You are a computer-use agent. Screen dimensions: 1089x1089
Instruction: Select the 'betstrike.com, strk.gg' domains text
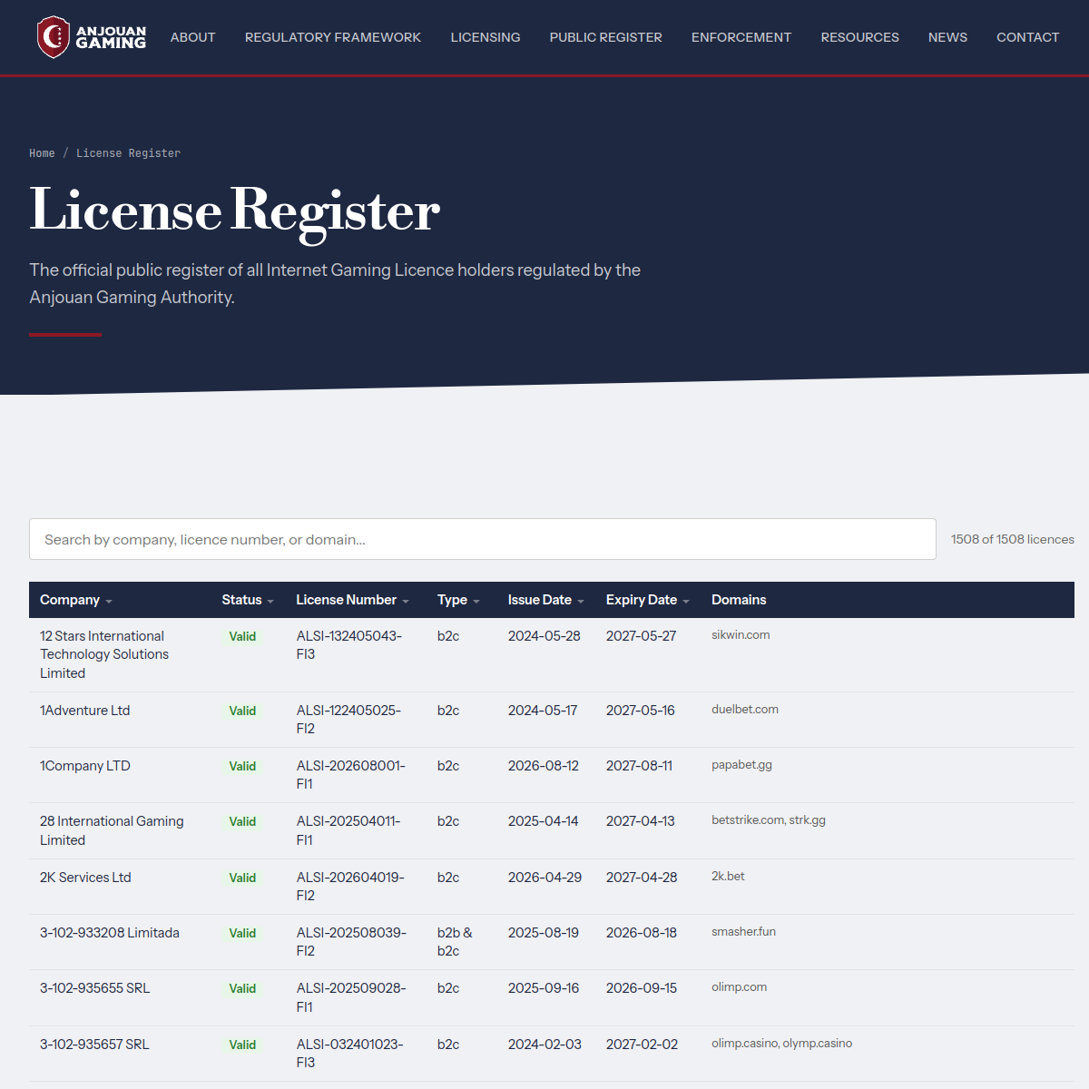(769, 820)
